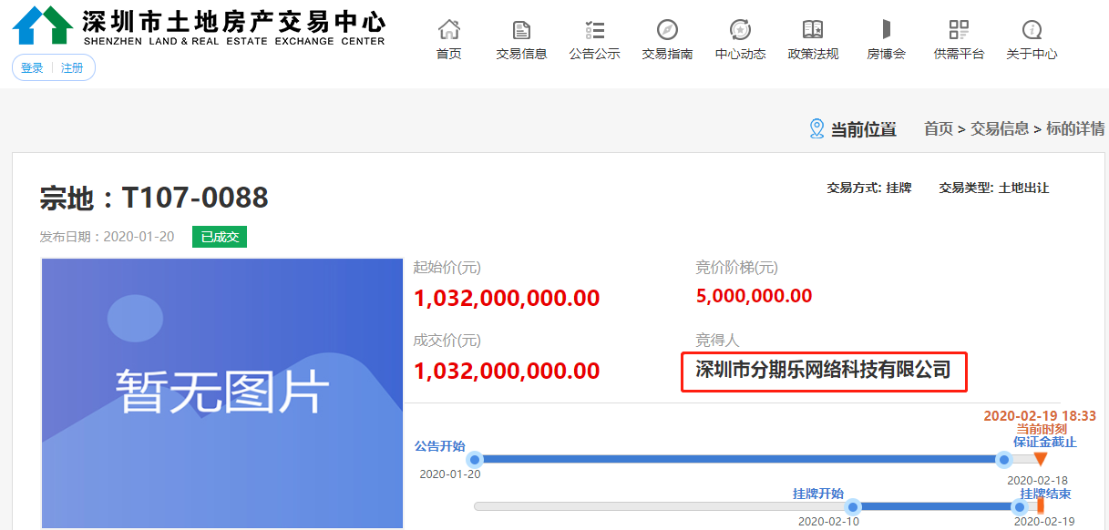Click the 起始价(元) label

point(447,268)
